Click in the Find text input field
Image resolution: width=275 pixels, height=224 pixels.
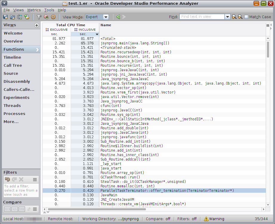202,17
